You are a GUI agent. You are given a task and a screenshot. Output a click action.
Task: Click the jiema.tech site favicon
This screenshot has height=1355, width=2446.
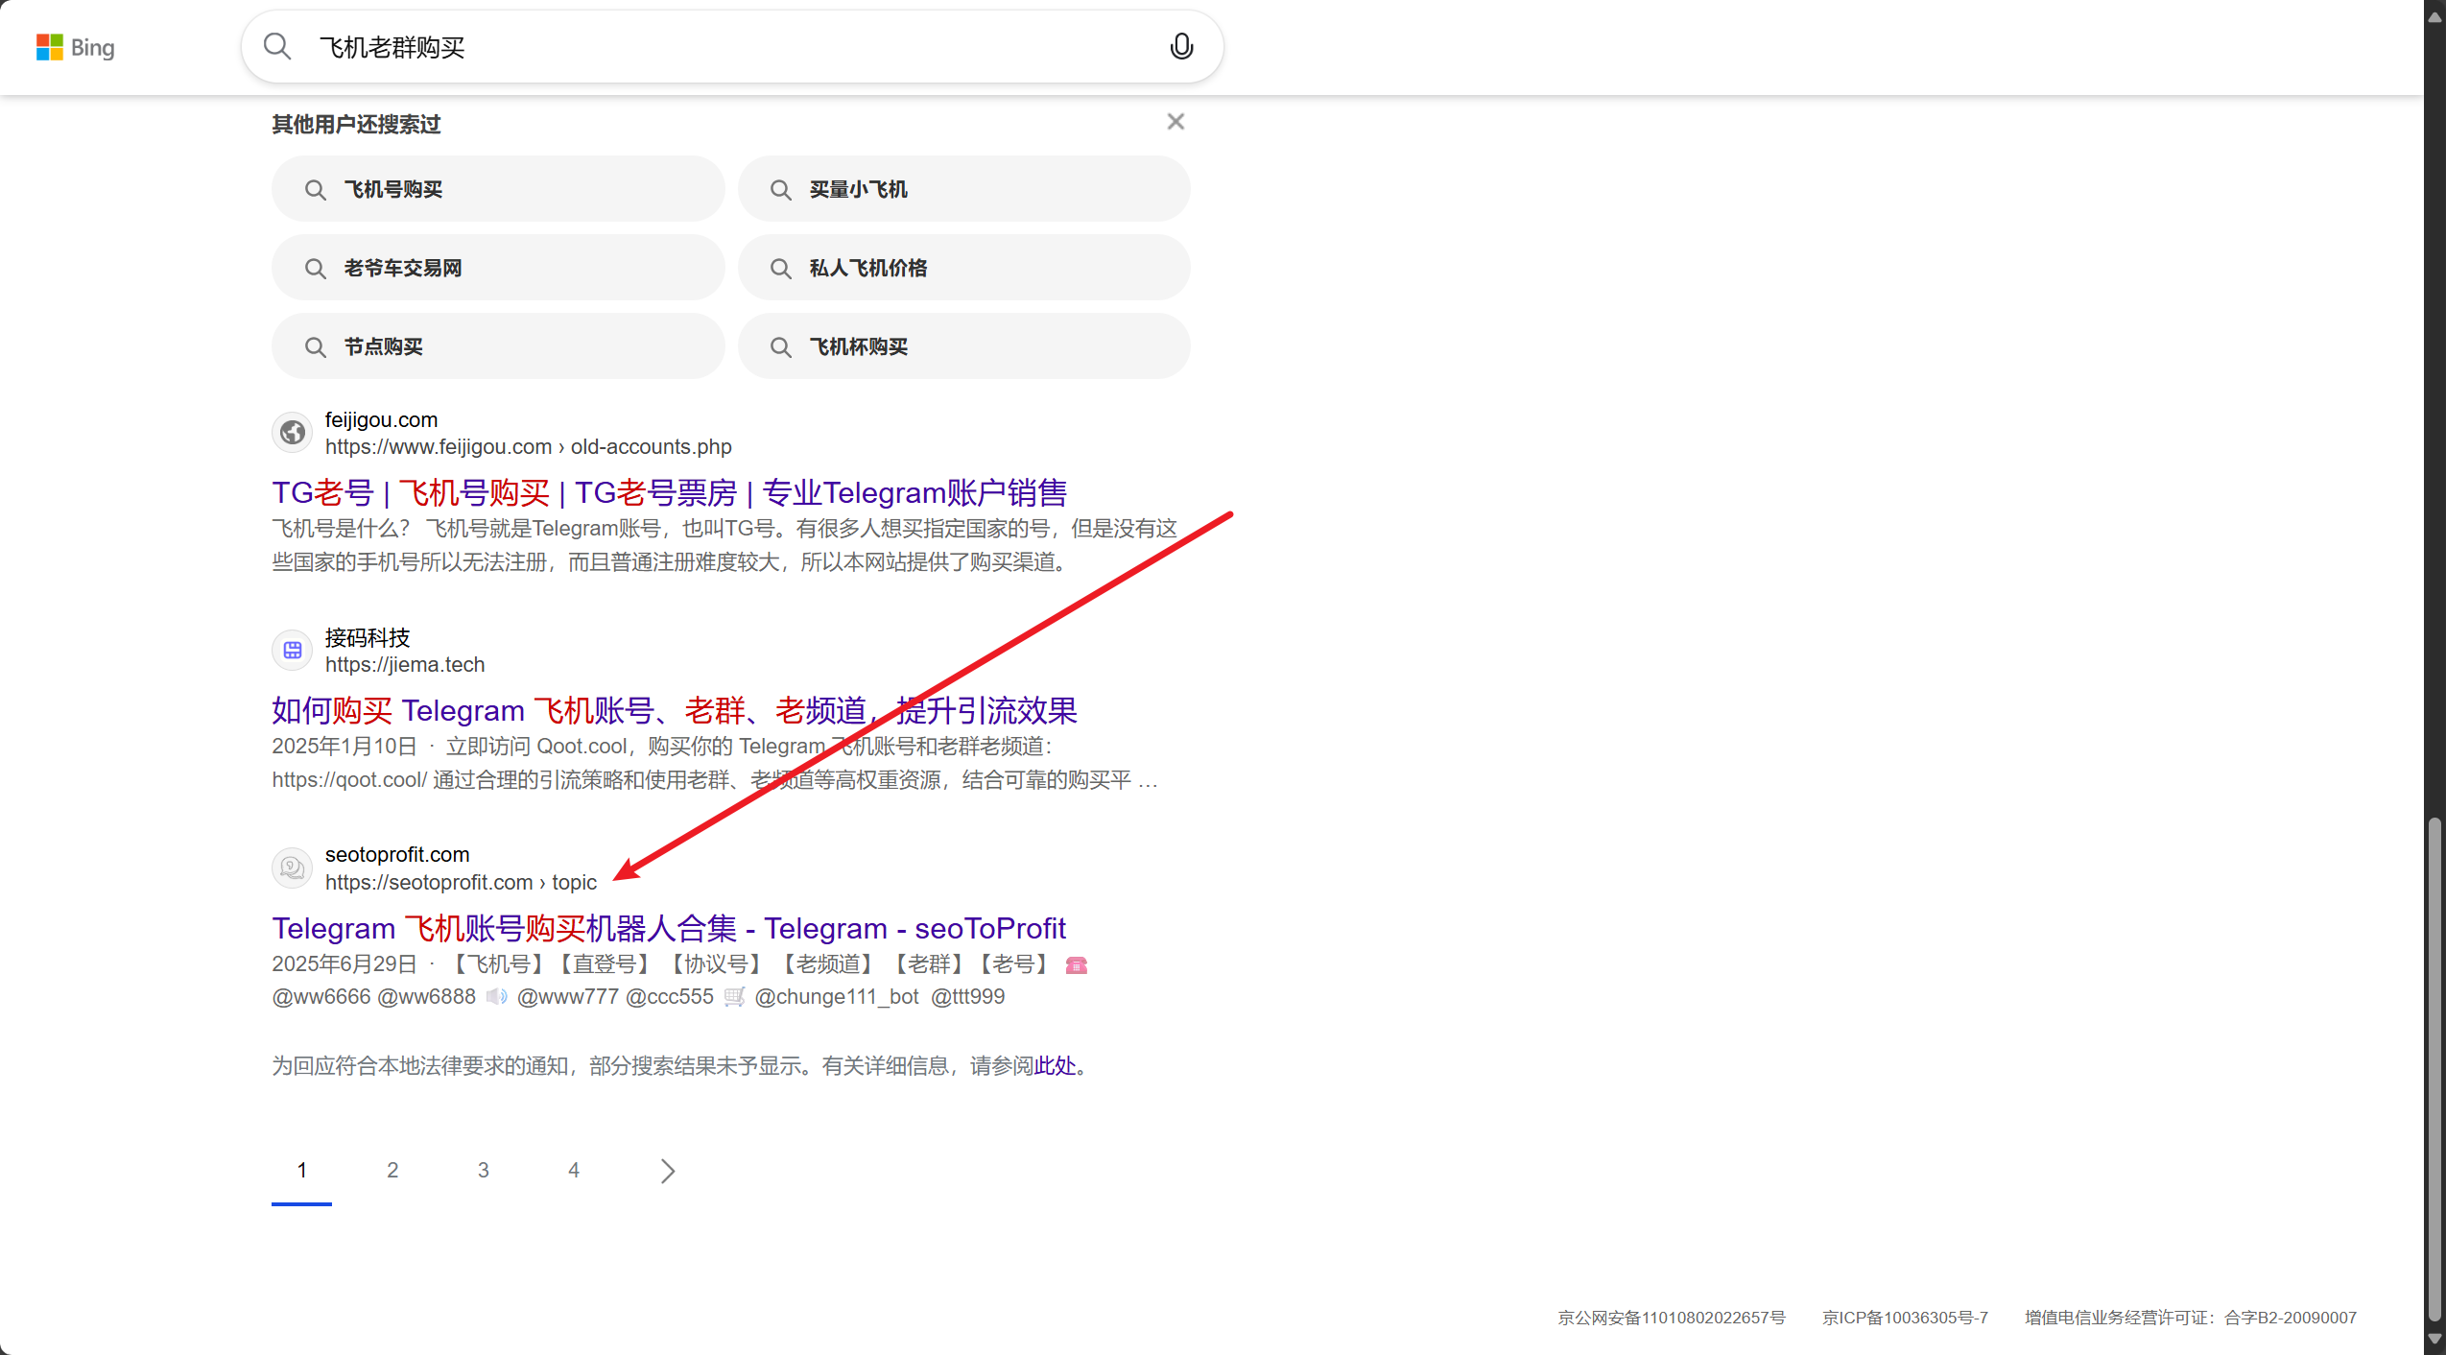point(293,651)
